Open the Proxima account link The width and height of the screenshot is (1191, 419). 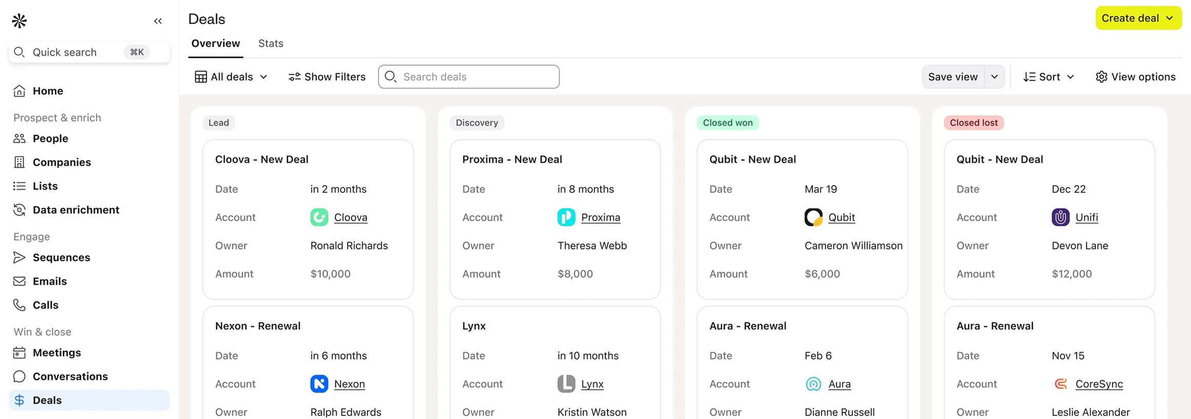pos(601,217)
